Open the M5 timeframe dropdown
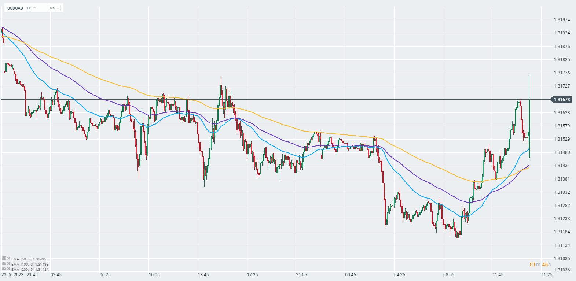 [x=54, y=8]
